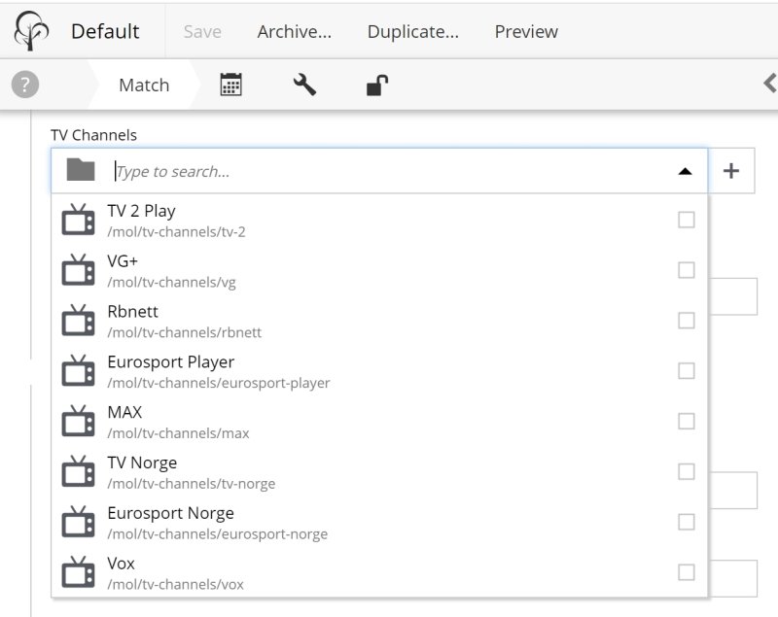This screenshot has height=617, width=778.
Task: Check the TV Norge checkbox
Action: coord(687,471)
